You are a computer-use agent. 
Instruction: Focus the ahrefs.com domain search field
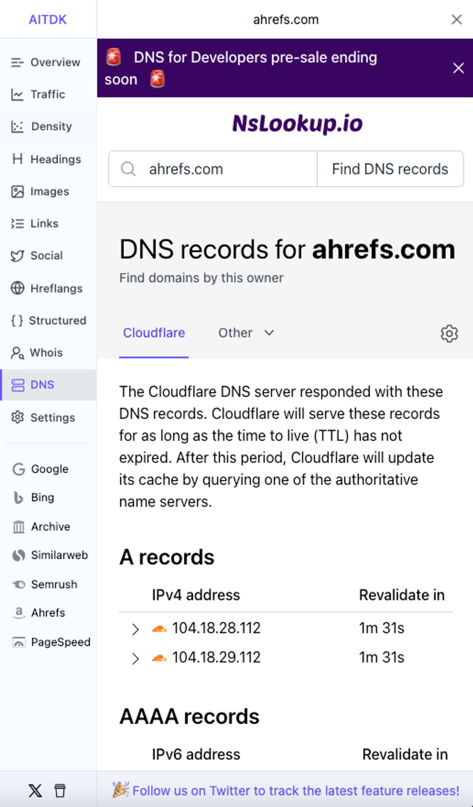point(213,169)
